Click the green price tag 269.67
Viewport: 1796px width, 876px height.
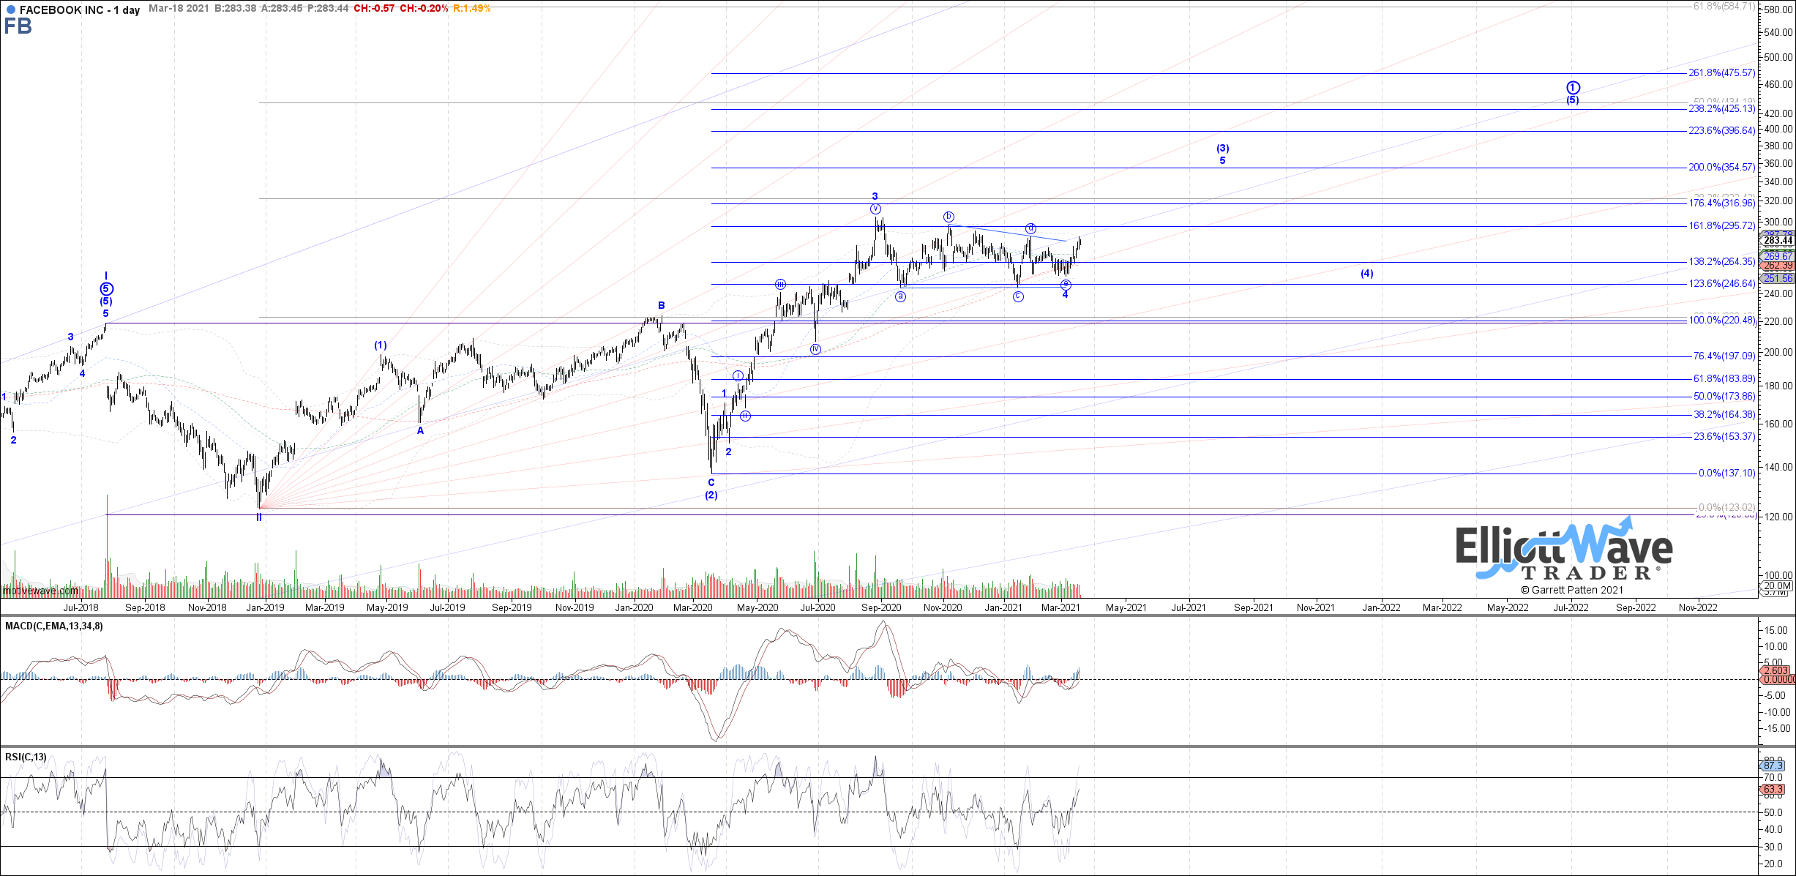tap(1778, 256)
